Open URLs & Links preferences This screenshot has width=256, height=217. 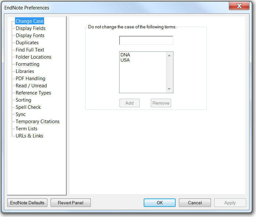click(x=29, y=136)
